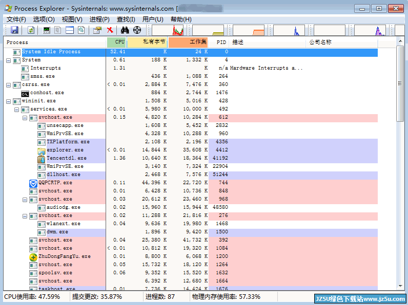Click the Save toolbar icon
The height and width of the screenshot is (305, 408).
click(14, 30)
